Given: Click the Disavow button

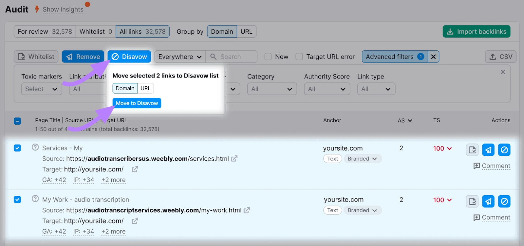Looking at the screenshot, I should (129, 57).
